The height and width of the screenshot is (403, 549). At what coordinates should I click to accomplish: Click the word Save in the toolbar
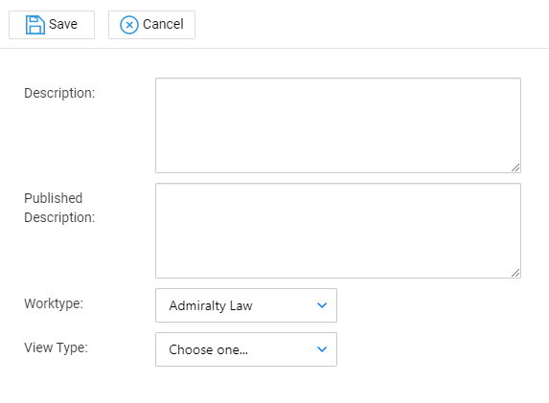pyautogui.click(x=63, y=24)
